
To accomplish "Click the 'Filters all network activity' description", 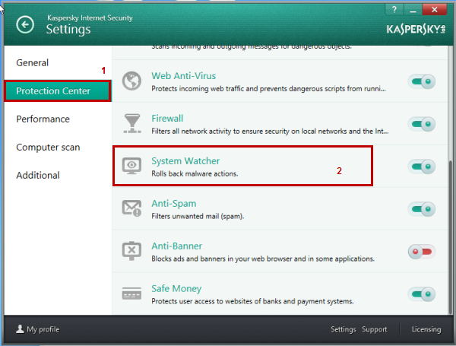I will coord(270,132).
